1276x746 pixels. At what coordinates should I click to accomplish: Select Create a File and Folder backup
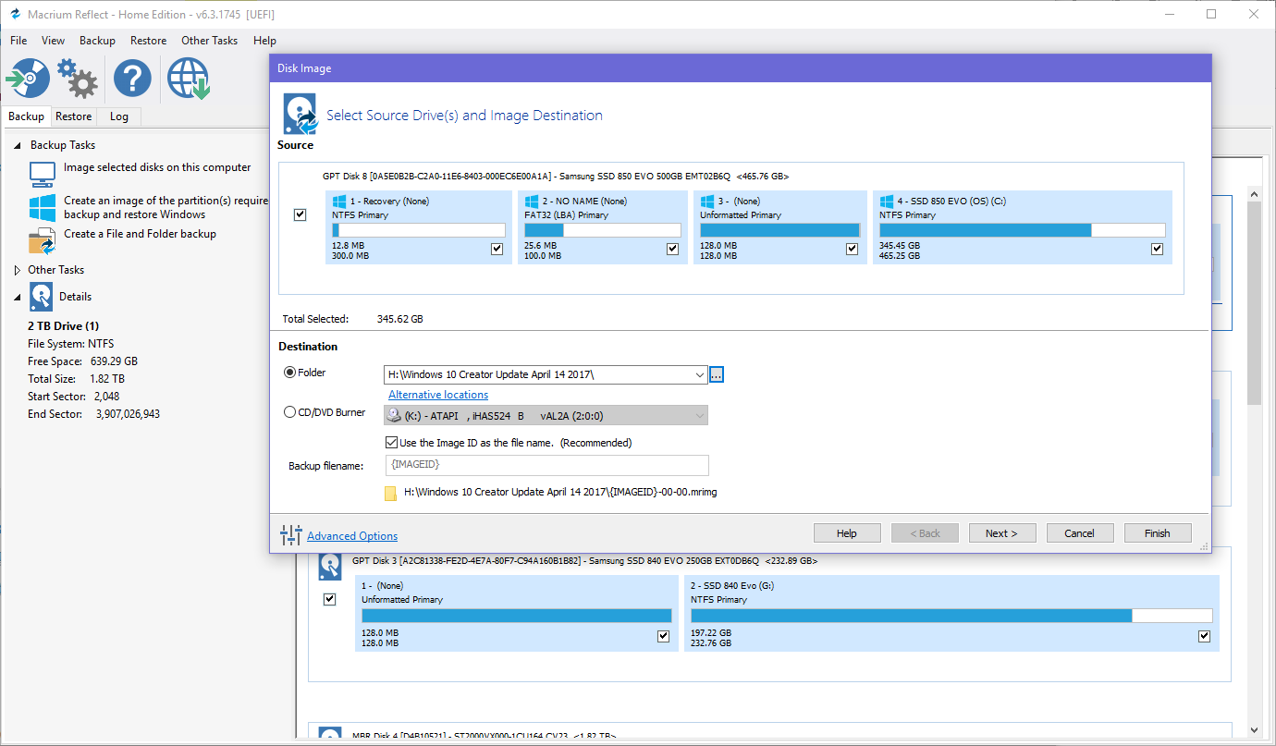[x=140, y=234]
